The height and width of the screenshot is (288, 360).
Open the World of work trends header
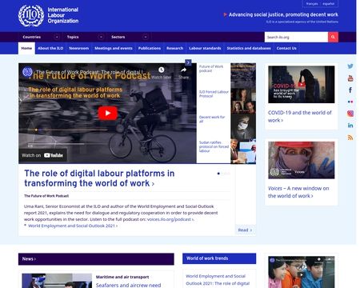pos(207,258)
